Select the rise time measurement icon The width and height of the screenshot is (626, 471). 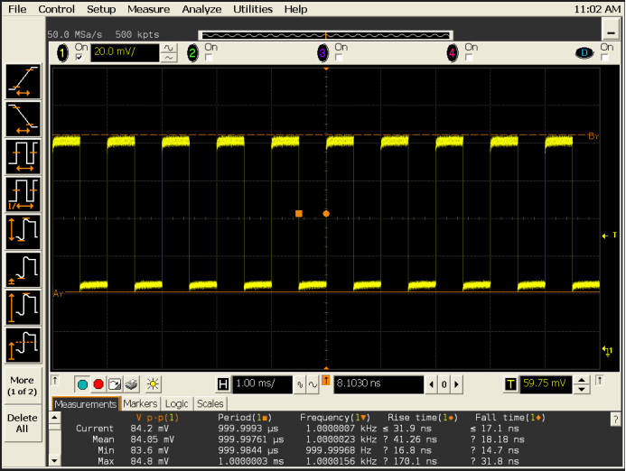(23, 81)
